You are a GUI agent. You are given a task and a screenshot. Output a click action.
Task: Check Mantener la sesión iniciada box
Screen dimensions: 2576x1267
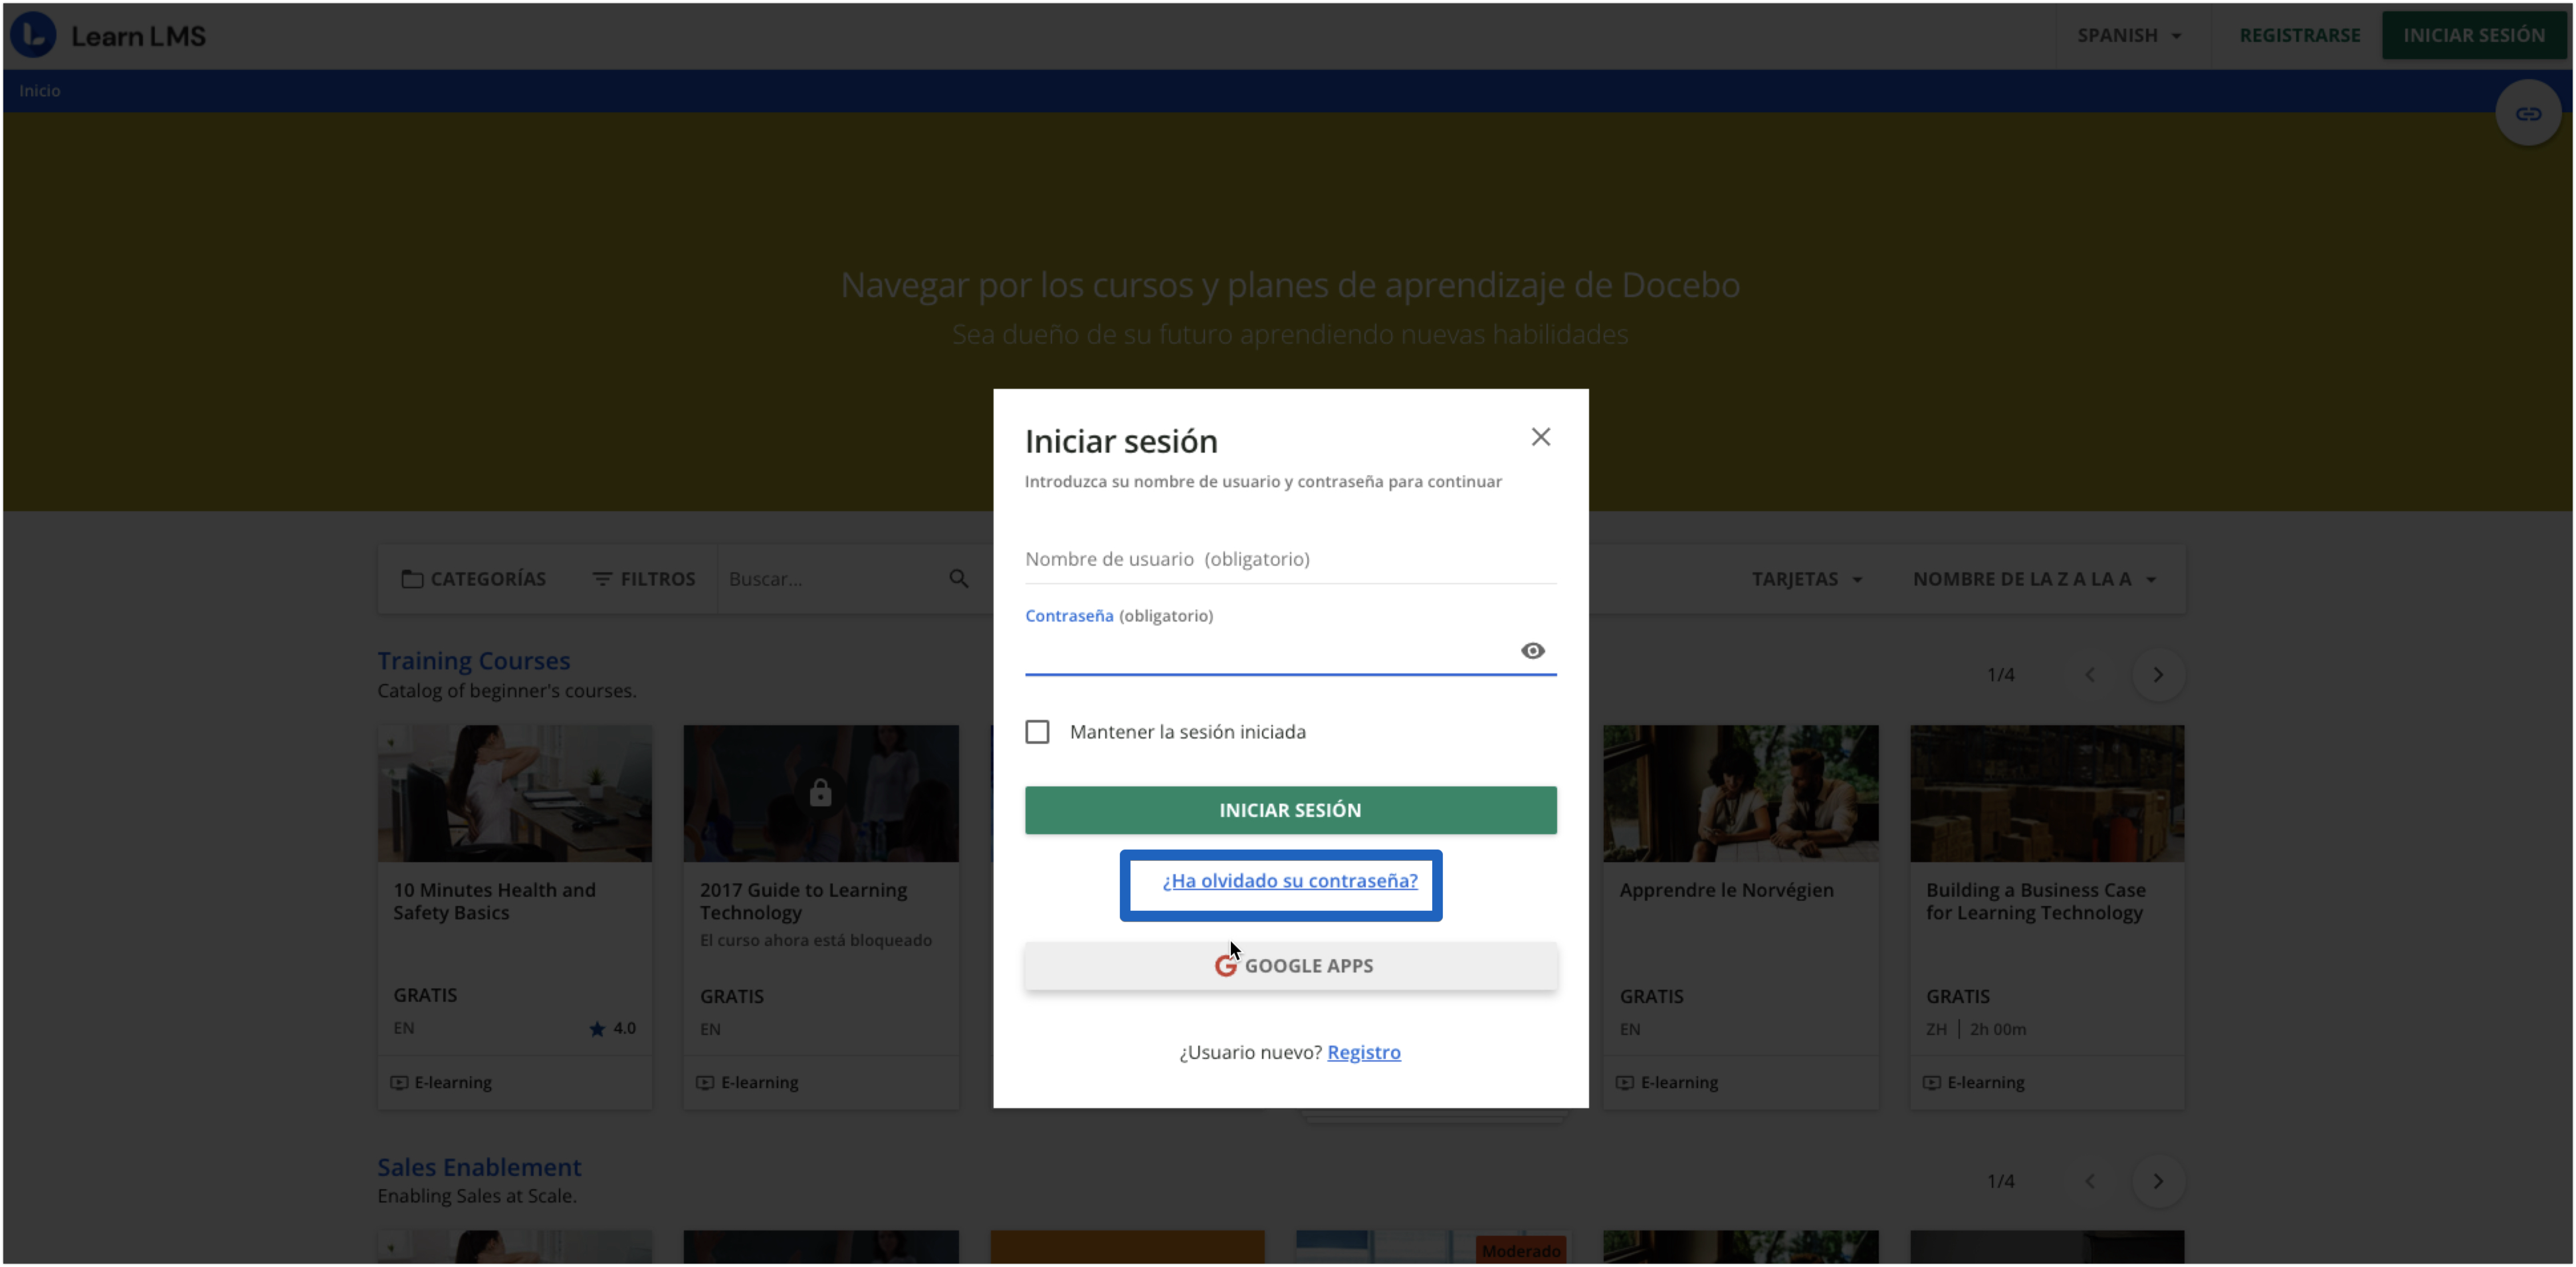(x=1037, y=732)
